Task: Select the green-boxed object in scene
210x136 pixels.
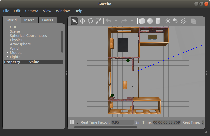Action: [139, 70]
